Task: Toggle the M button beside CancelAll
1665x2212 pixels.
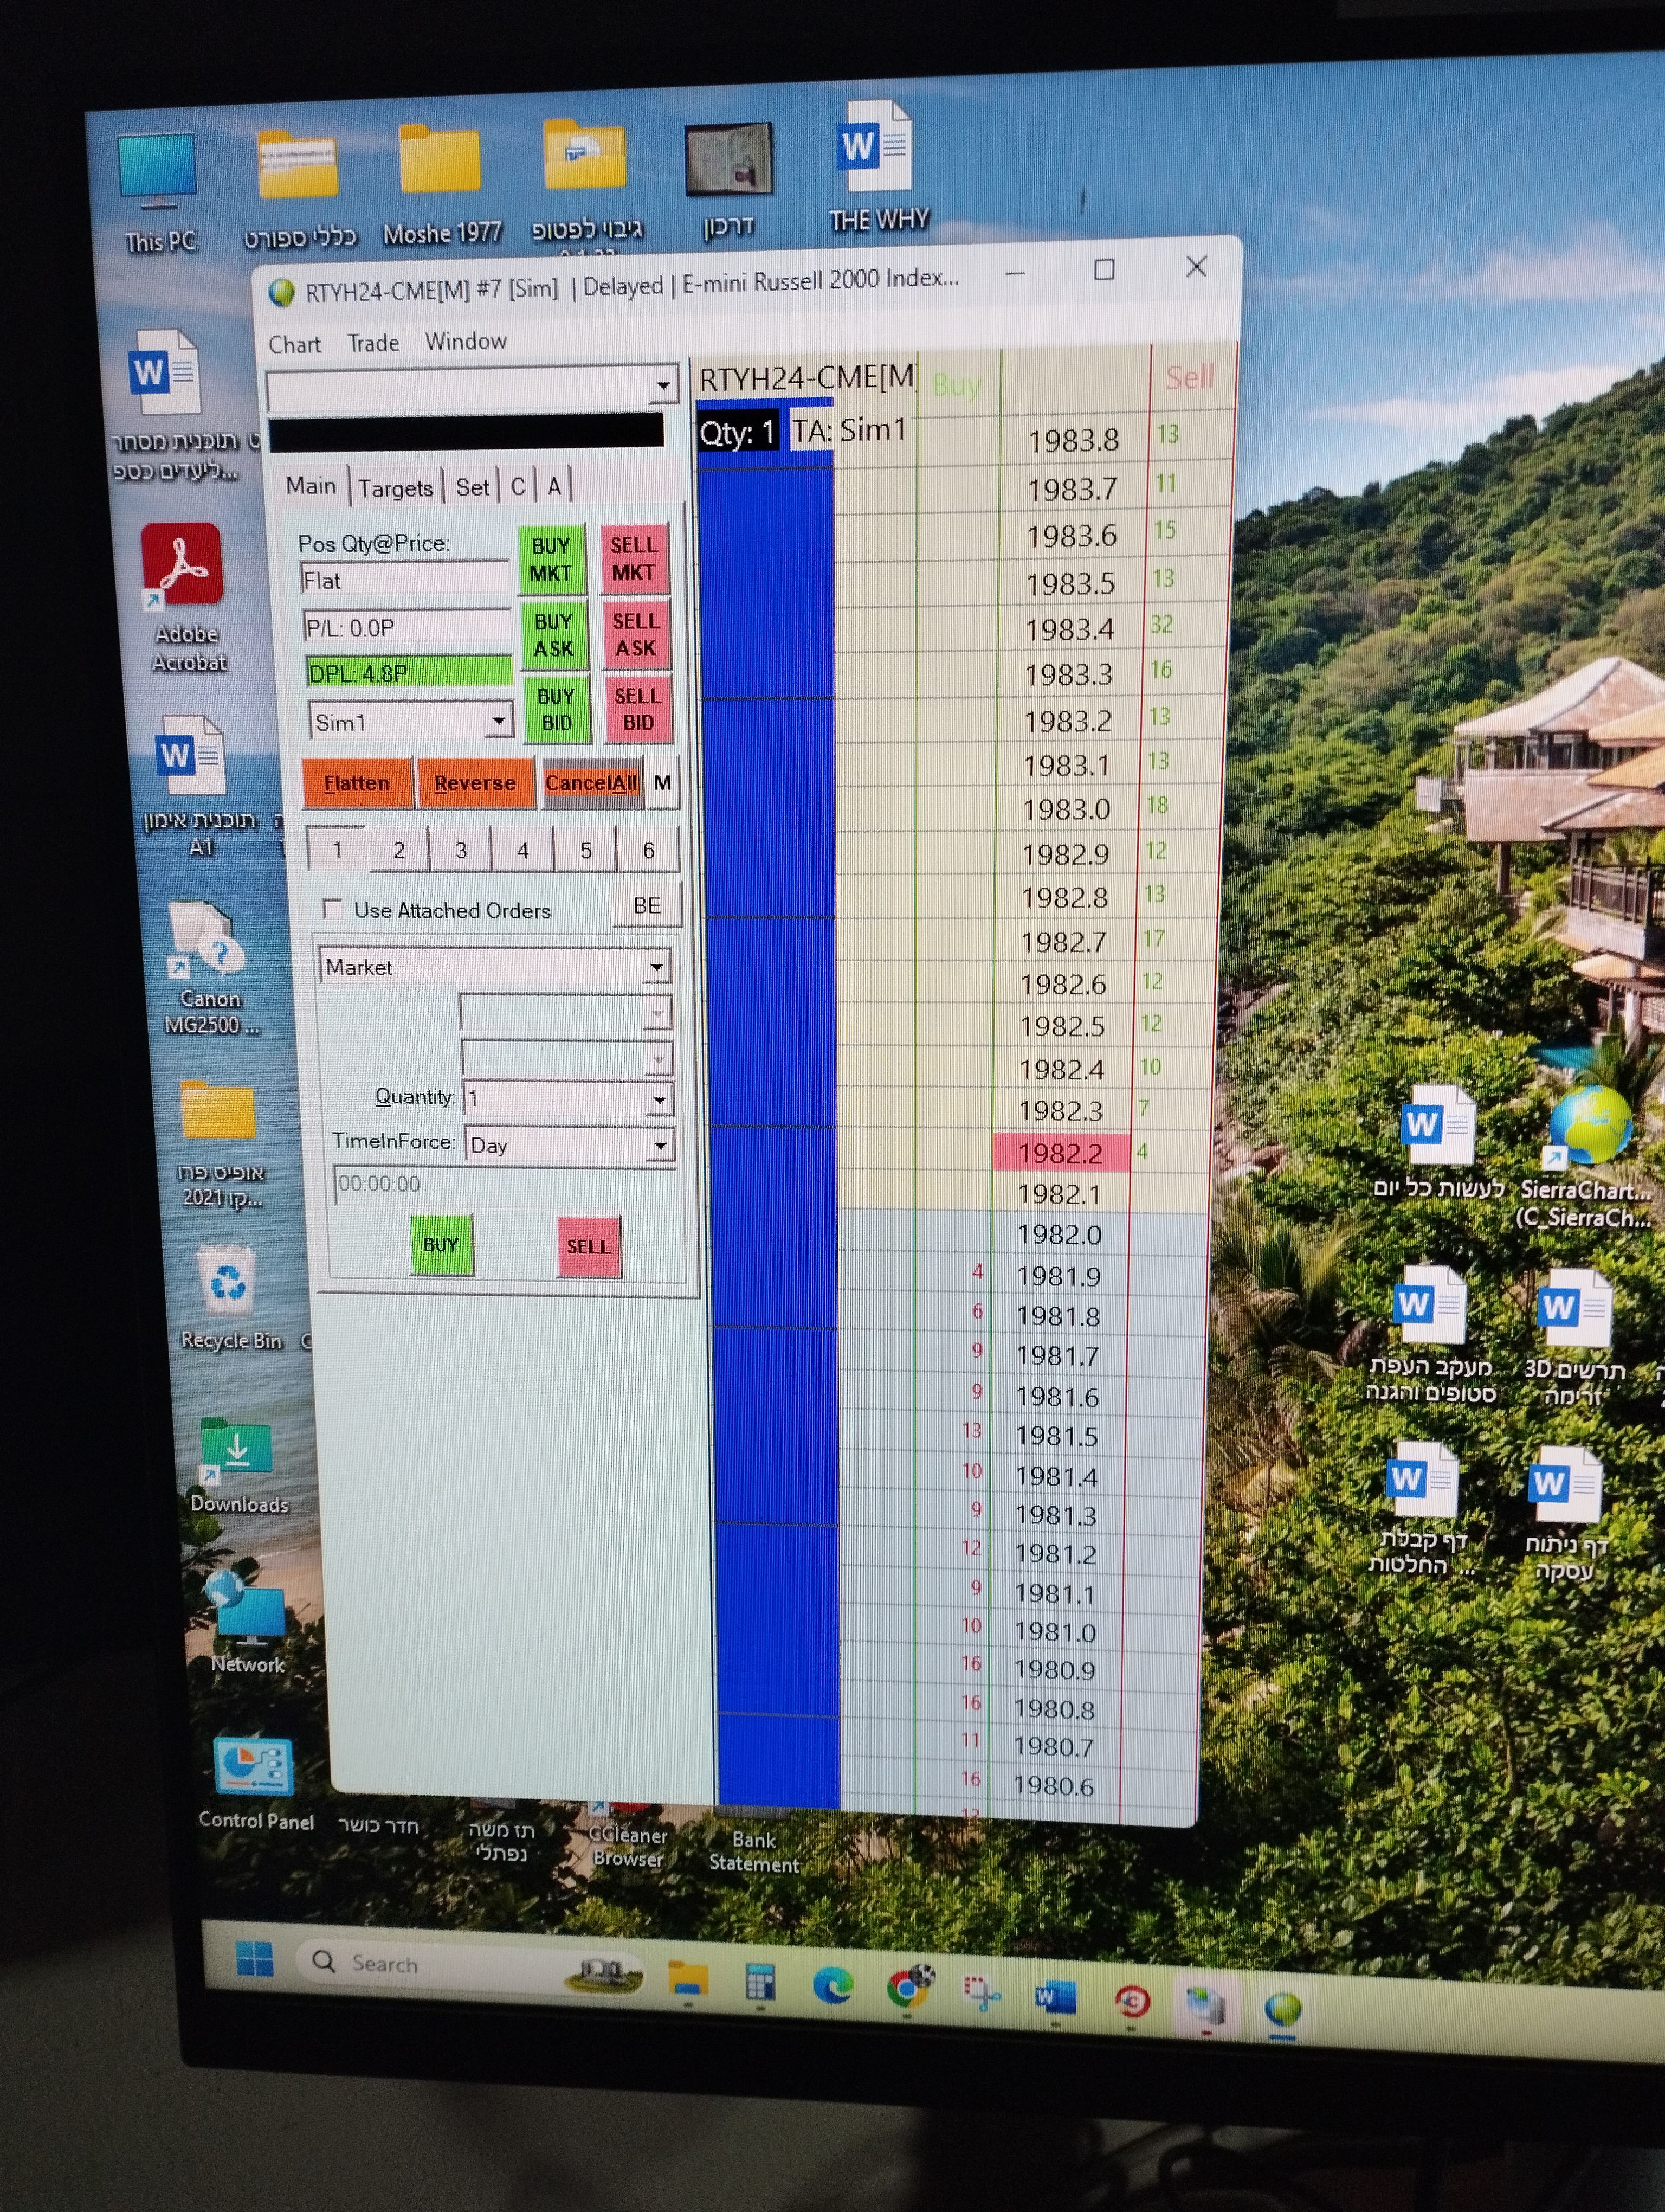Action: [662, 783]
